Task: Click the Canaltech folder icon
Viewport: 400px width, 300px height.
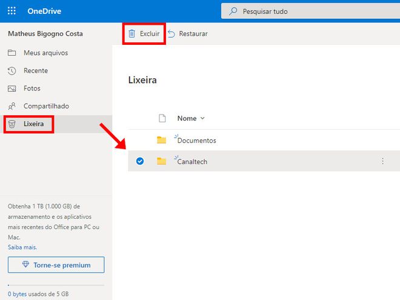Action: 161,161
